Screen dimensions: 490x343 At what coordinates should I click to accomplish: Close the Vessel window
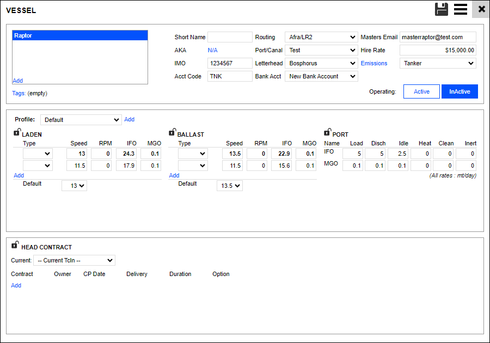coord(481,9)
